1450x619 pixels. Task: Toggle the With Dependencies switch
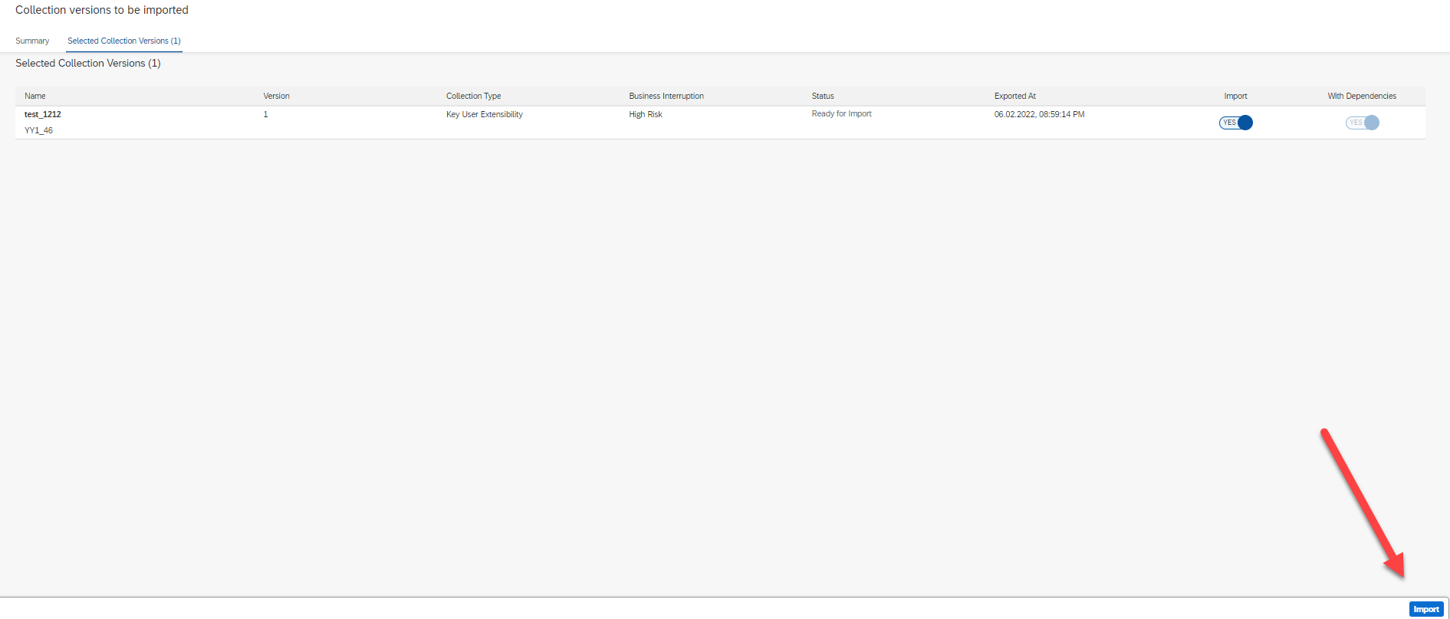(1362, 123)
